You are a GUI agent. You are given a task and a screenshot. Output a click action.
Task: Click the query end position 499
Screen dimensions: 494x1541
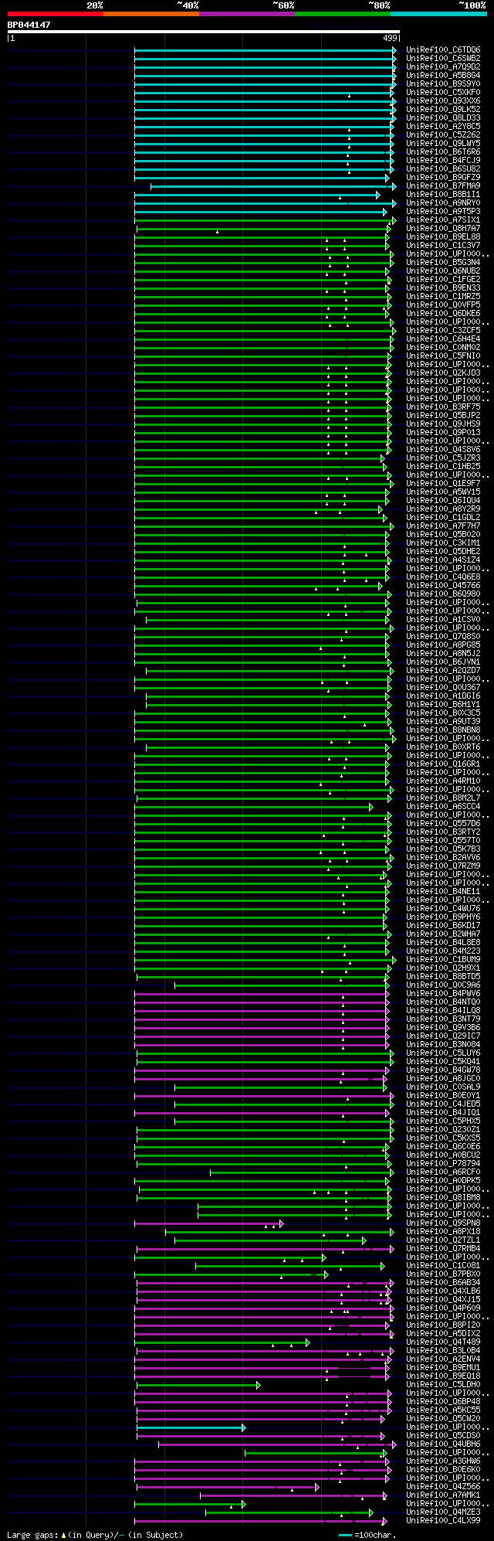click(x=391, y=38)
